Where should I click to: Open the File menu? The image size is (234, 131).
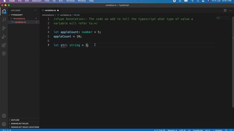[x=20, y=1]
